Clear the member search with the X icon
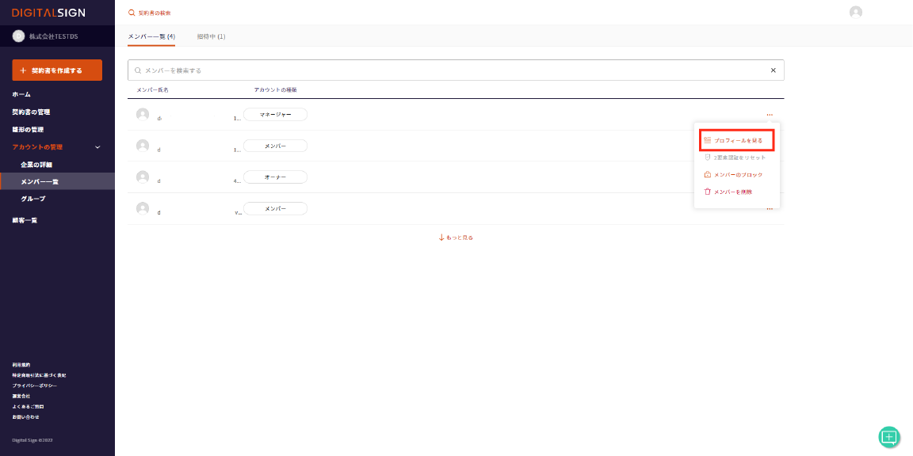The image size is (913, 456). point(773,70)
